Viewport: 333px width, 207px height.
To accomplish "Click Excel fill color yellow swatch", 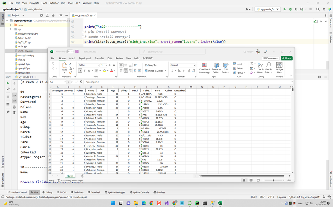I will click(x=104, y=71).
